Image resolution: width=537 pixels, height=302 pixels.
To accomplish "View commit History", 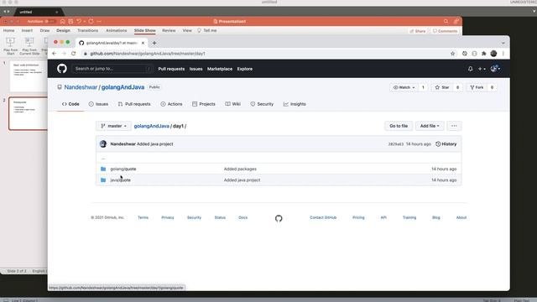I will [x=446, y=144].
